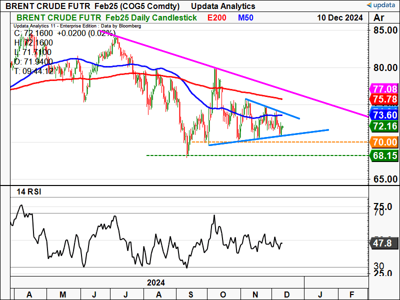Click the low value L: 71.7100
The height and width of the screenshot is (300, 400).
tap(33, 52)
